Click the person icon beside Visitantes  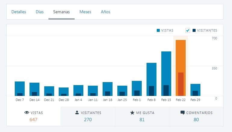[77, 113]
